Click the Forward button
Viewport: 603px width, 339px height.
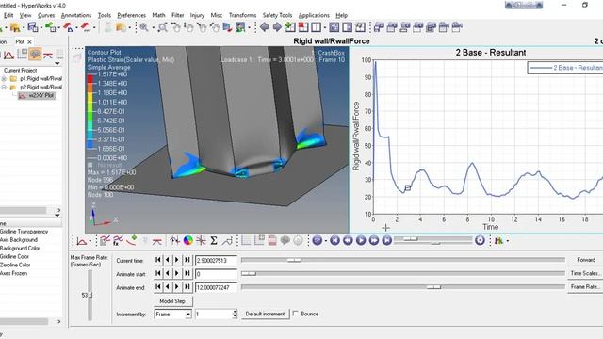pyautogui.click(x=585, y=260)
